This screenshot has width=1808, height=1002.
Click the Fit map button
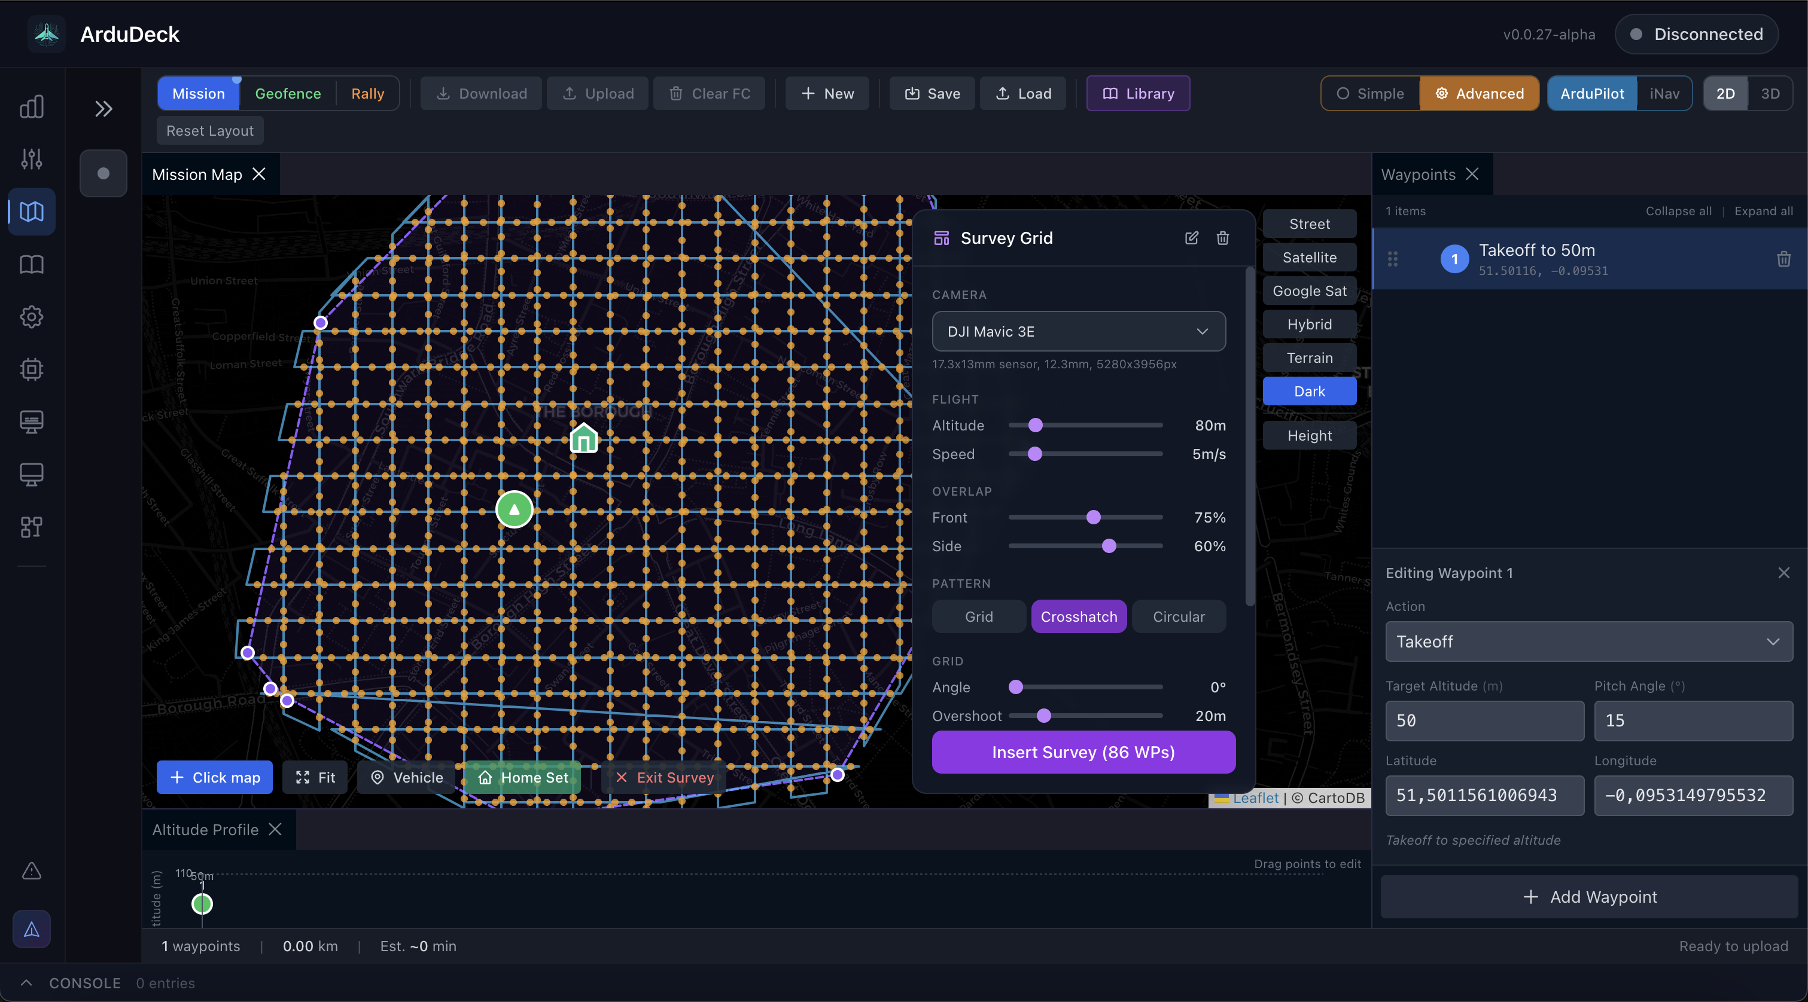point(315,777)
